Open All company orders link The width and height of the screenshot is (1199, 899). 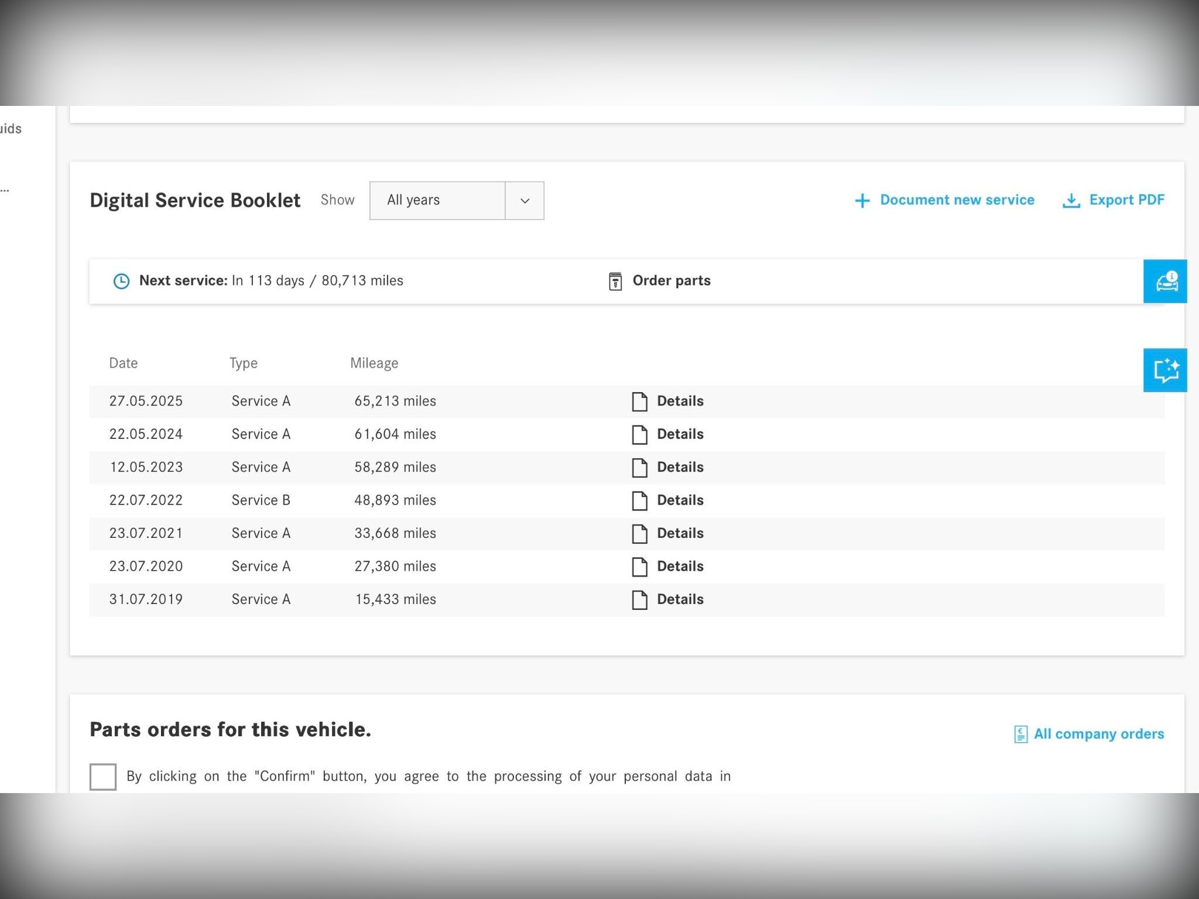(1098, 734)
